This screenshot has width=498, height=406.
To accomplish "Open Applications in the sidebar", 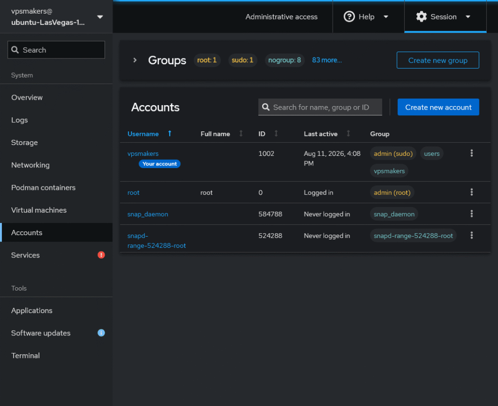I will coord(56,311).
